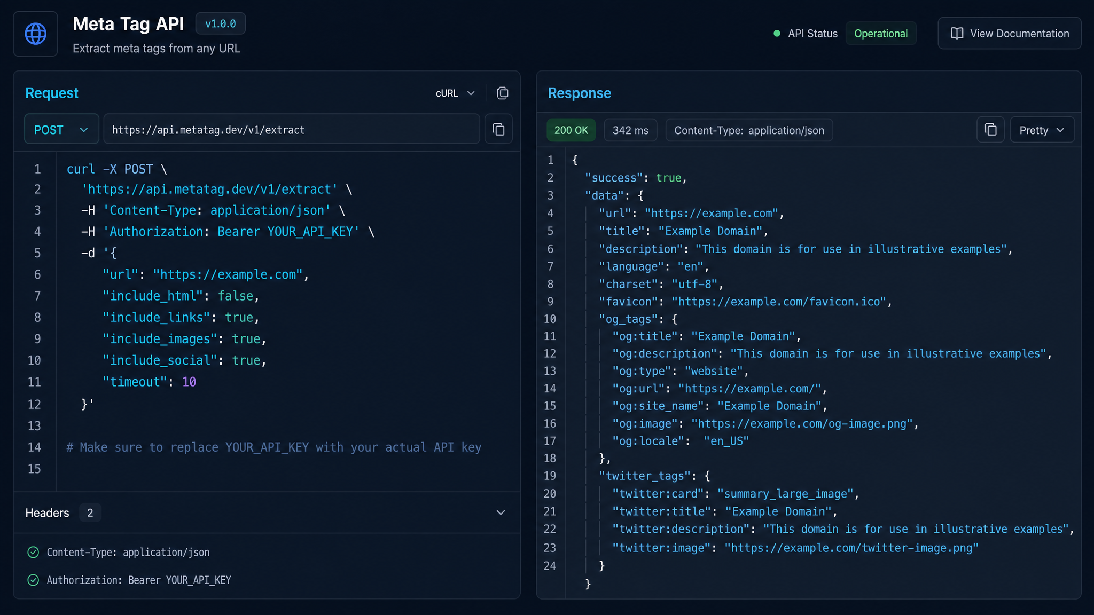
Task: Click the 342 ms response time badge
Action: click(x=630, y=130)
